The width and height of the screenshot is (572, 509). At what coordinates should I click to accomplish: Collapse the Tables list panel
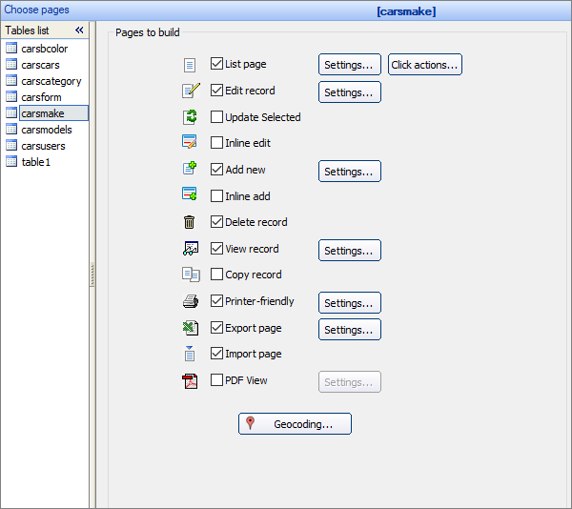coord(79,31)
